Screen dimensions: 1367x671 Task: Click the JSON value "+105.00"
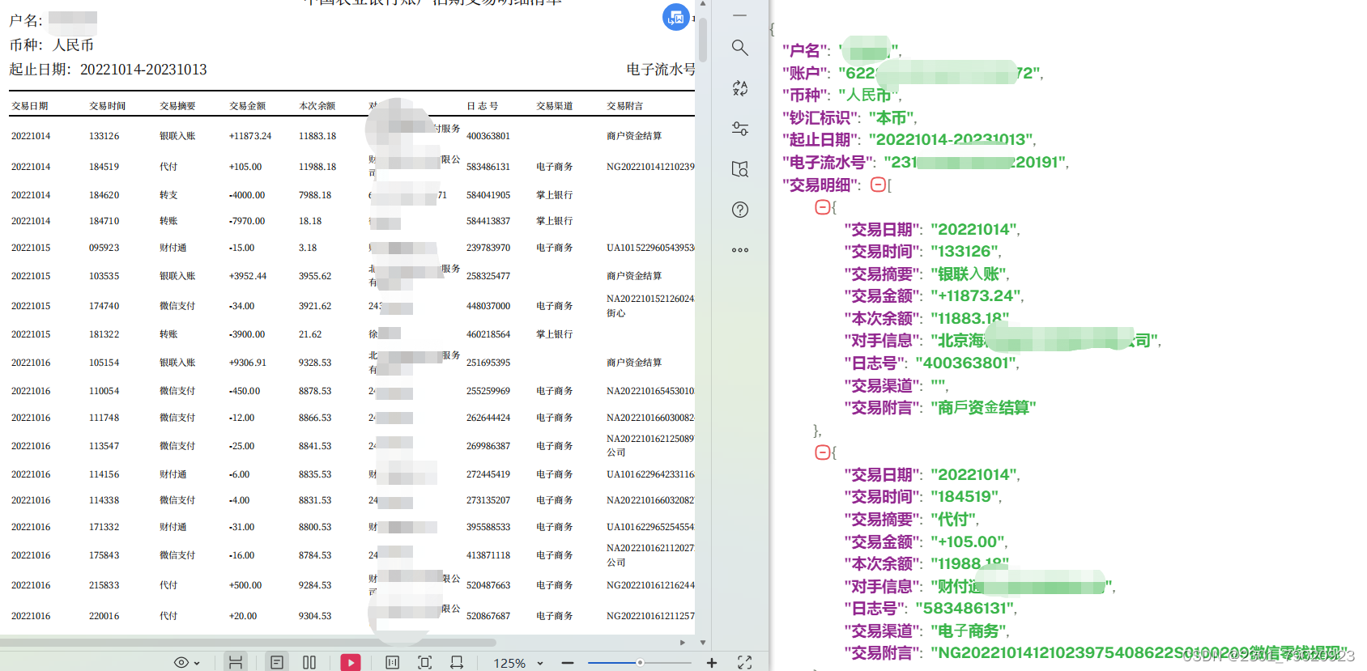968,542
